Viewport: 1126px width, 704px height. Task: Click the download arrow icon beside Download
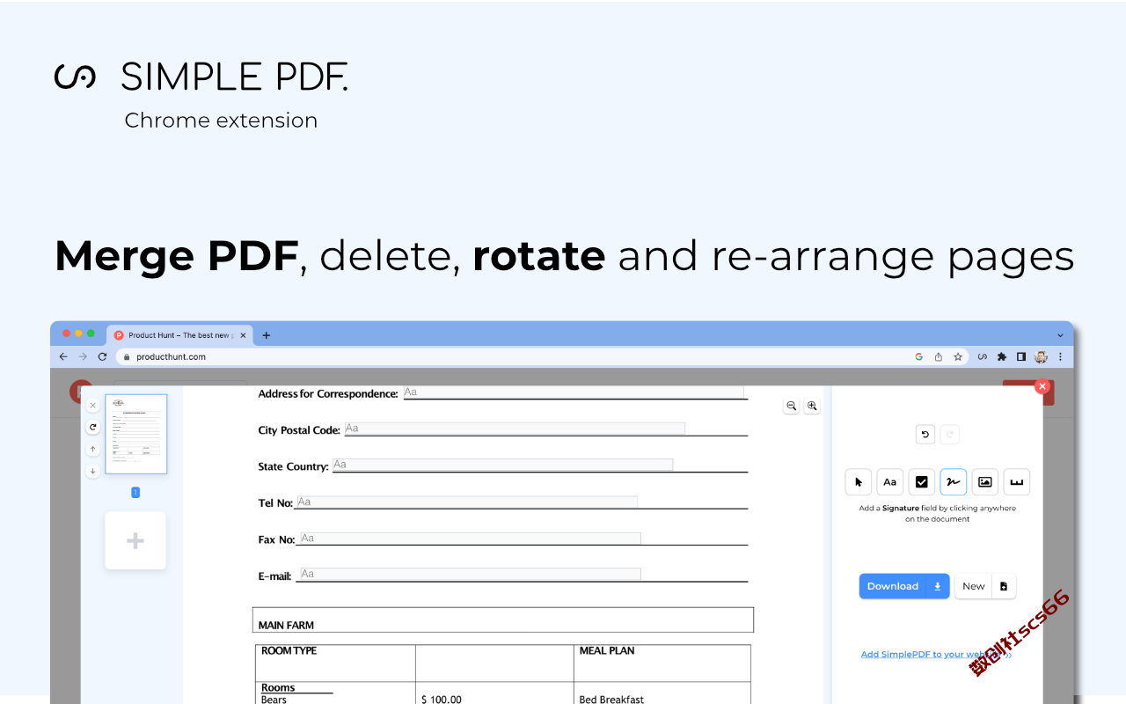pos(938,586)
